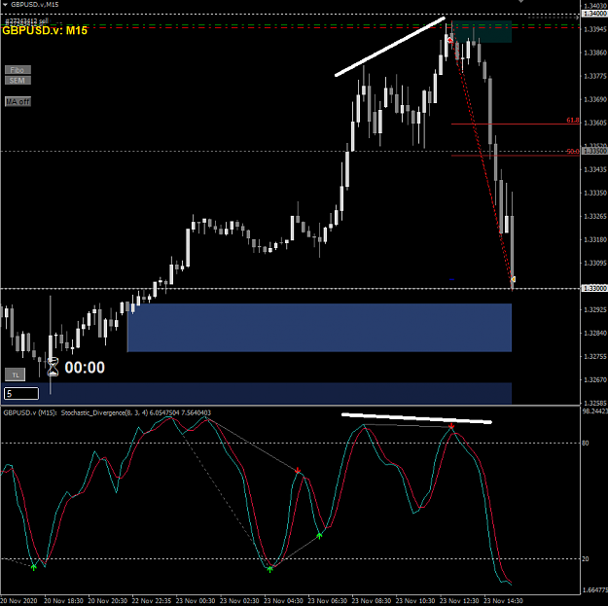Select the 61.8 Fibonacci level label

pos(572,121)
